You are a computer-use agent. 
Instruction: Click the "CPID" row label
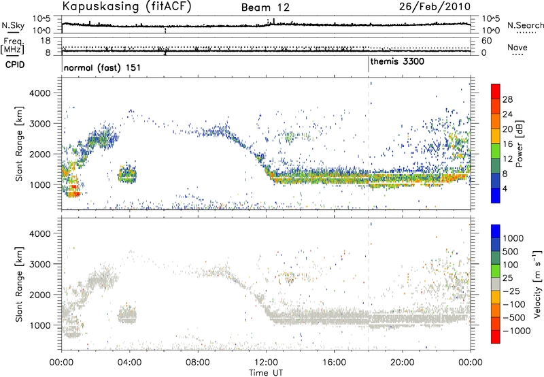[15, 65]
